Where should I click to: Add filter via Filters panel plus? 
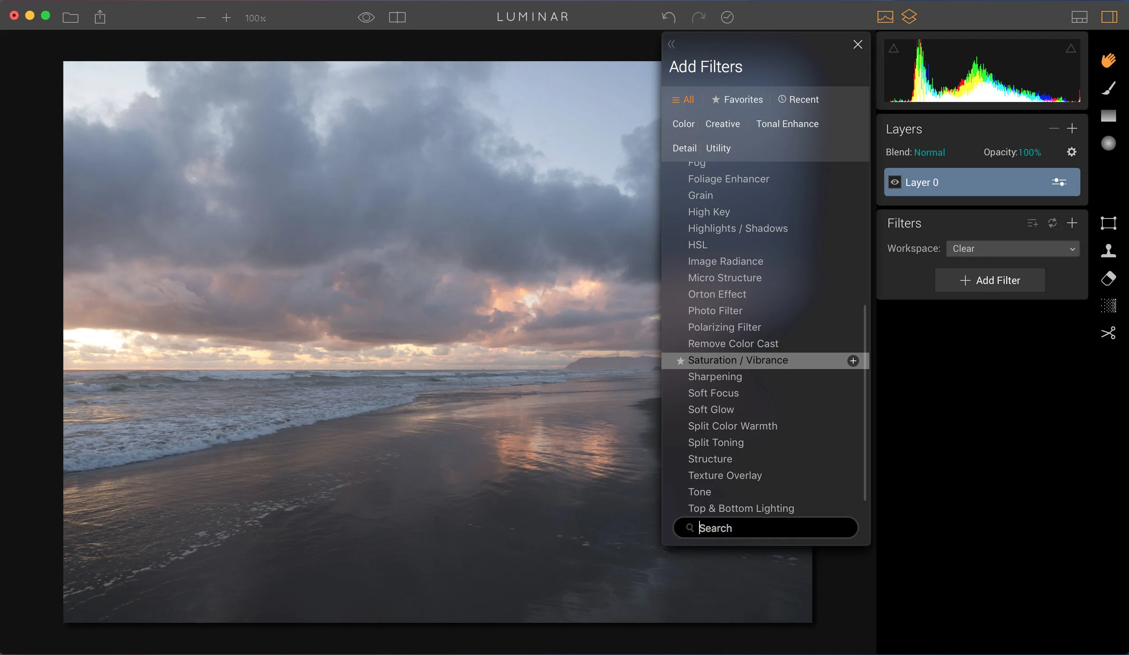(1072, 223)
